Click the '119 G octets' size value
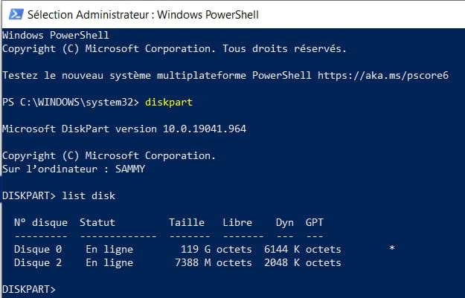 coord(217,249)
